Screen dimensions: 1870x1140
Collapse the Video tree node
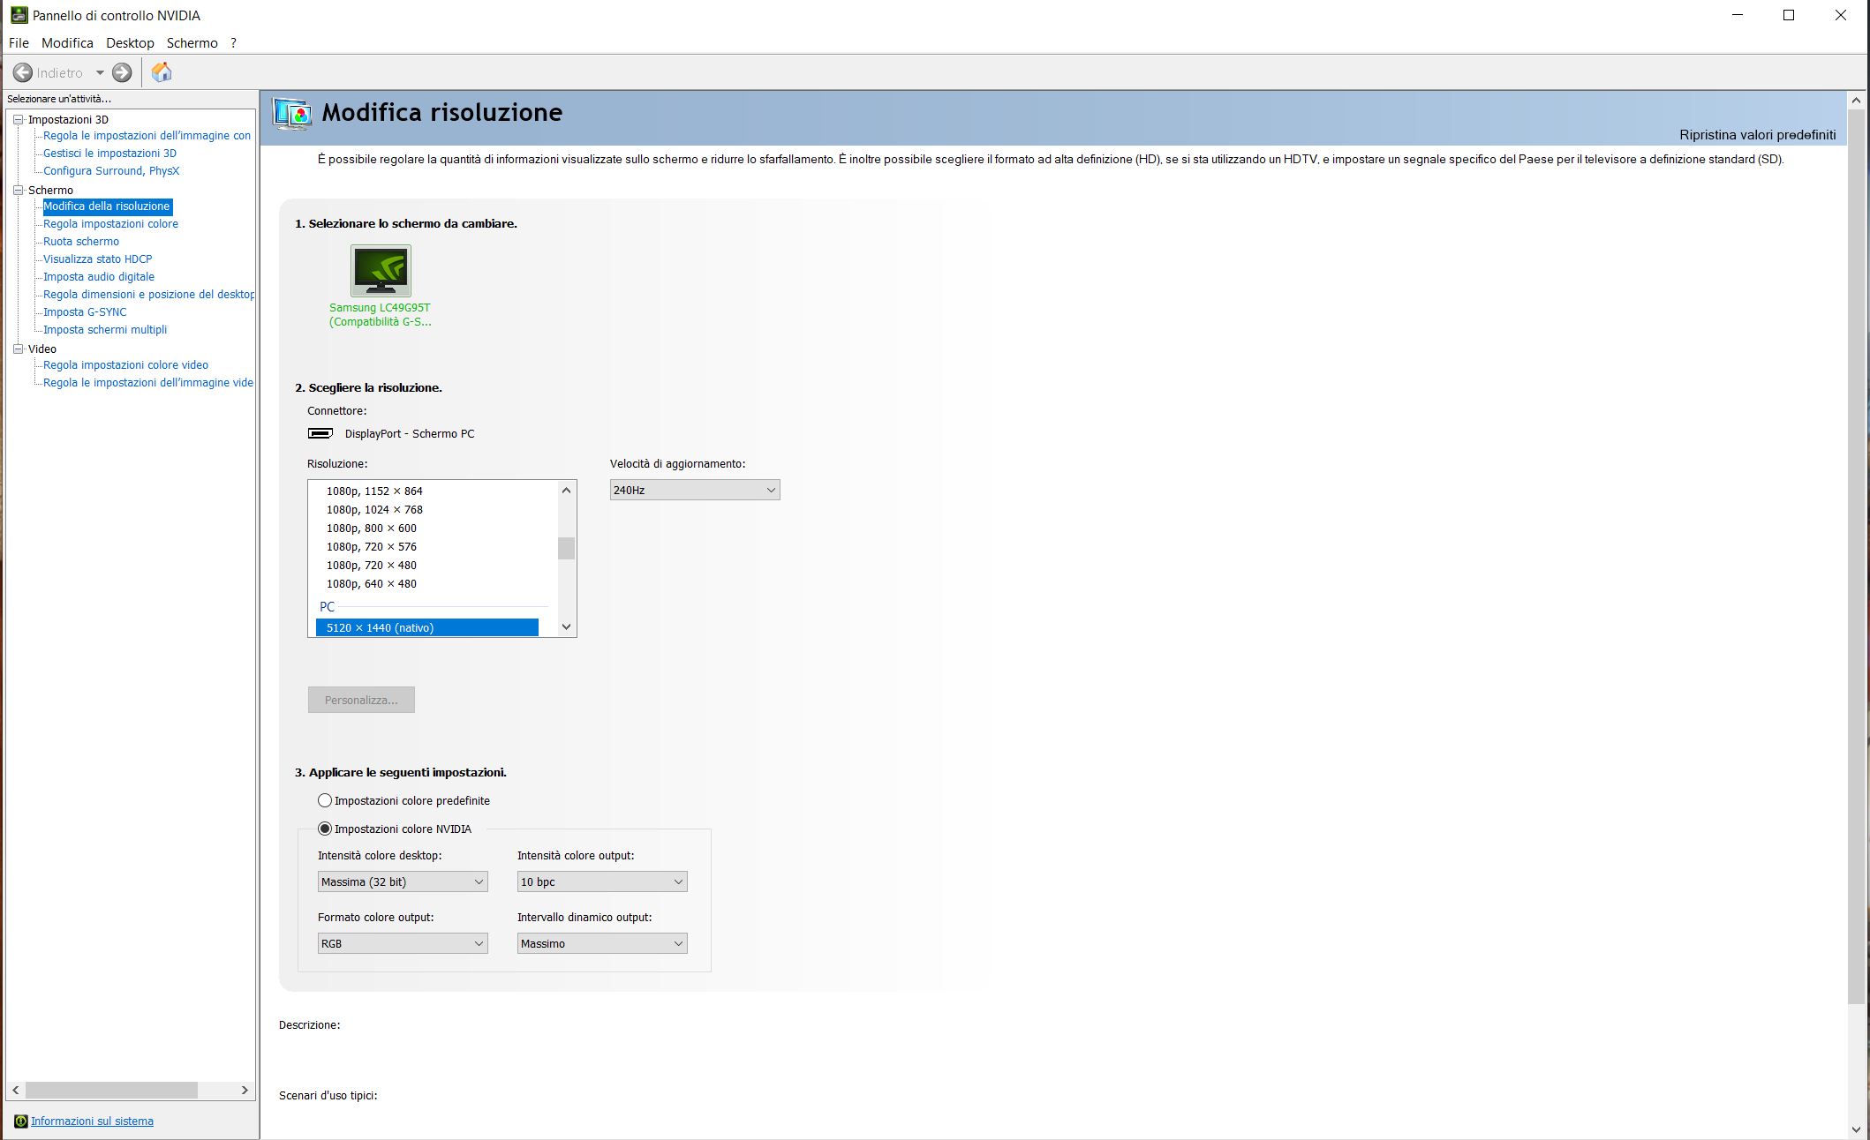(18, 349)
